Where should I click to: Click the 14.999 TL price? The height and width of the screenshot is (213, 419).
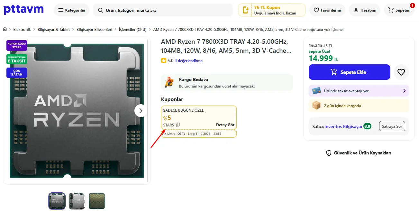(x=323, y=58)
